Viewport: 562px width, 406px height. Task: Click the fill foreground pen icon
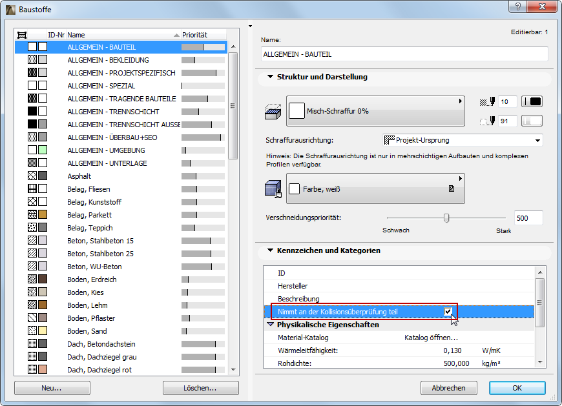pyautogui.click(x=487, y=102)
